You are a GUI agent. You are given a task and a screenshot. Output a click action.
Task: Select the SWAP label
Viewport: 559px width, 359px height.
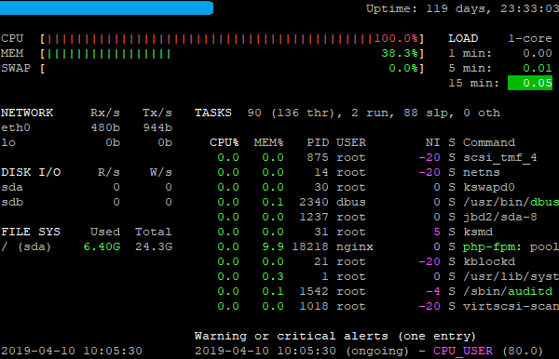tap(16, 68)
